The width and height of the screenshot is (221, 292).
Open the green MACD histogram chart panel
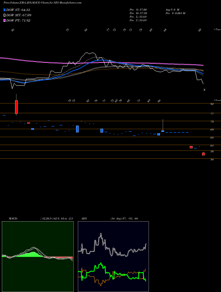point(38,257)
